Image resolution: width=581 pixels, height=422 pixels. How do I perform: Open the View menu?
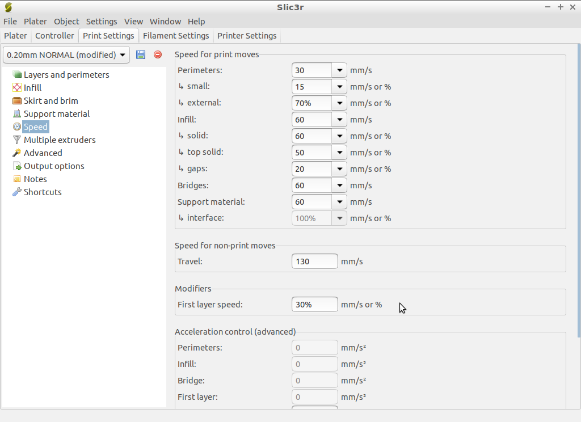(133, 22)
